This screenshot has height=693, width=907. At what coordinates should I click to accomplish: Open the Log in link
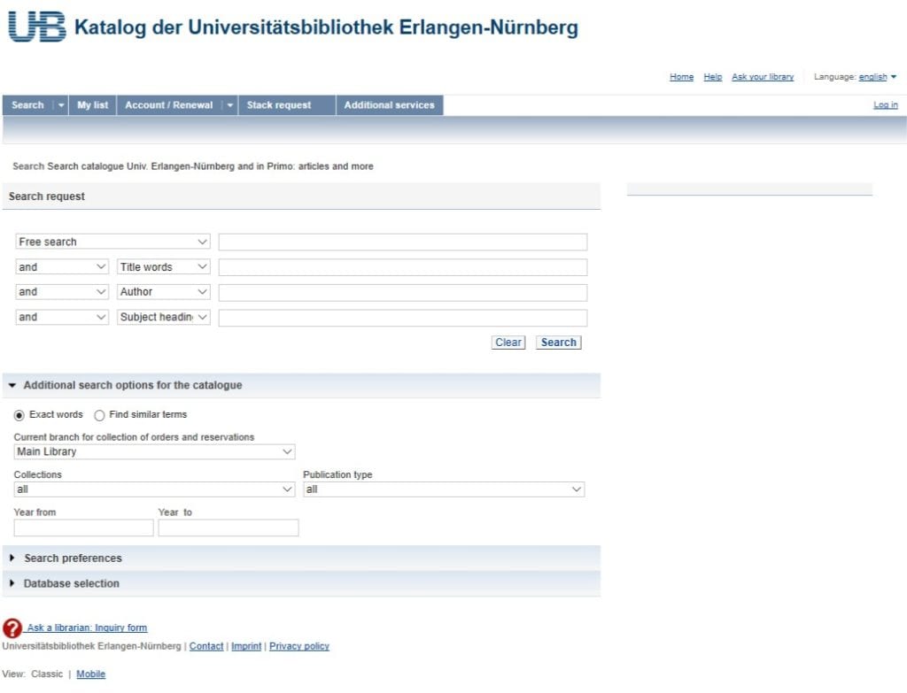click(x=885, y=104)
